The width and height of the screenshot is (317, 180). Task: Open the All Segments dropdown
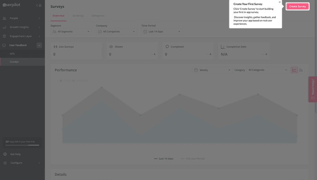(x=71, y=32)
